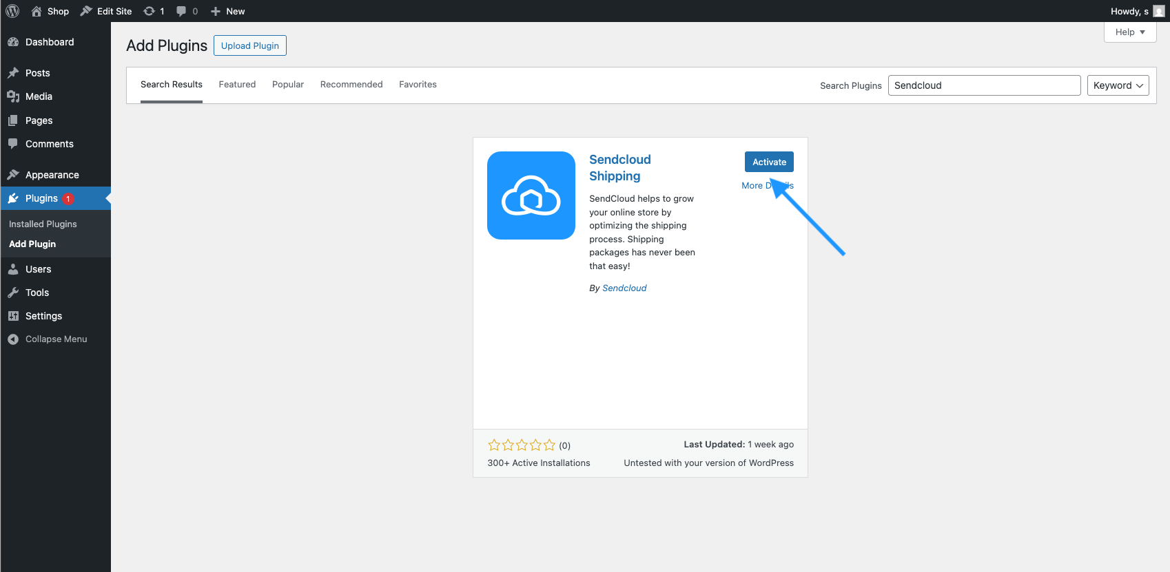
Task: Click the Shop home icon
Action: click(37, 11)
